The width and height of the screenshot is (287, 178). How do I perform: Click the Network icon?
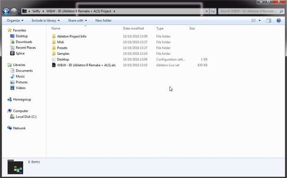10,128
